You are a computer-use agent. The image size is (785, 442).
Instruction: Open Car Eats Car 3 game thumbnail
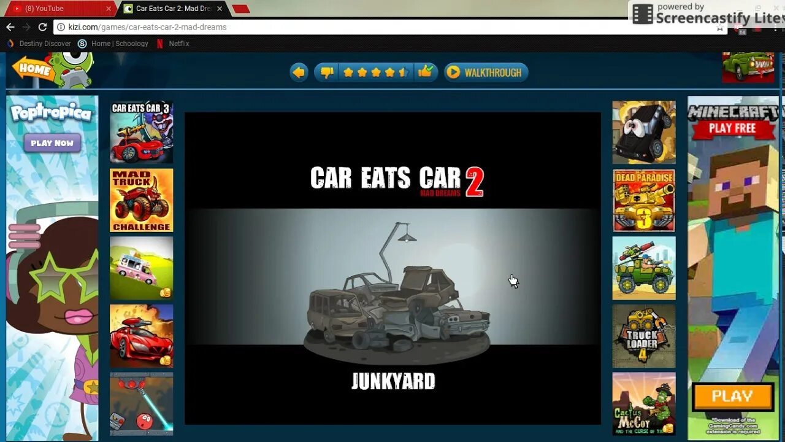tap(141, 132)
